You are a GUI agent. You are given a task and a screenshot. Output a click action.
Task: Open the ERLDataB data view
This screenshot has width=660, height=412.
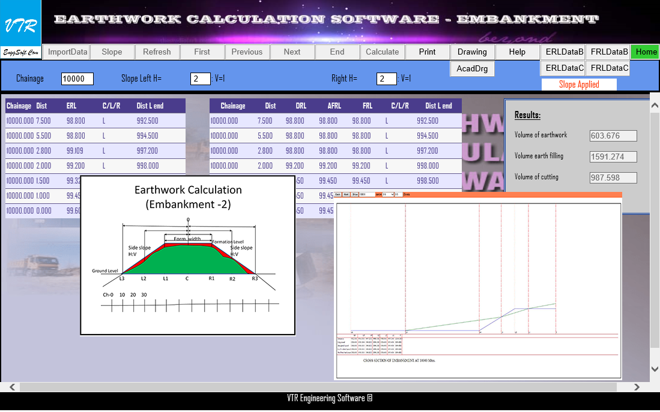[563, 52]
